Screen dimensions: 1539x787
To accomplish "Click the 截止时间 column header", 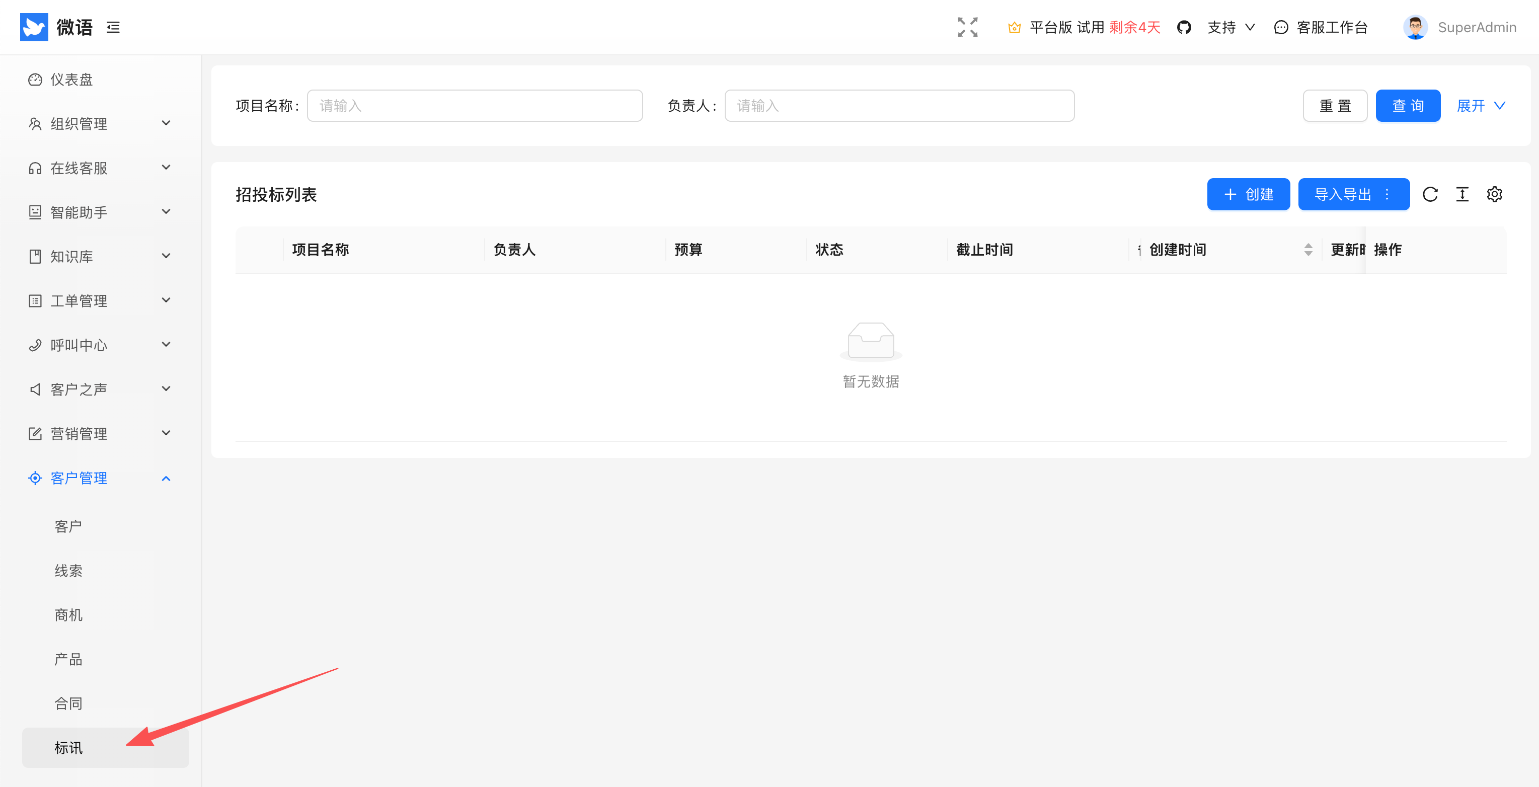I will tap(984, 250).
